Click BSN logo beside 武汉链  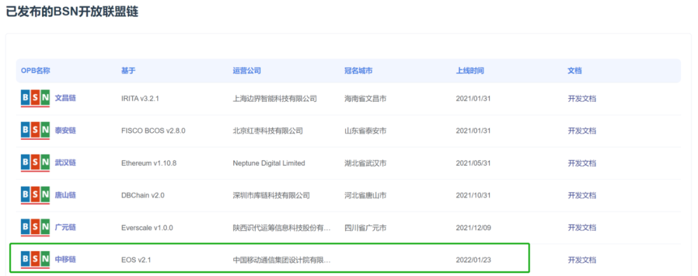[x=35, y=163]
